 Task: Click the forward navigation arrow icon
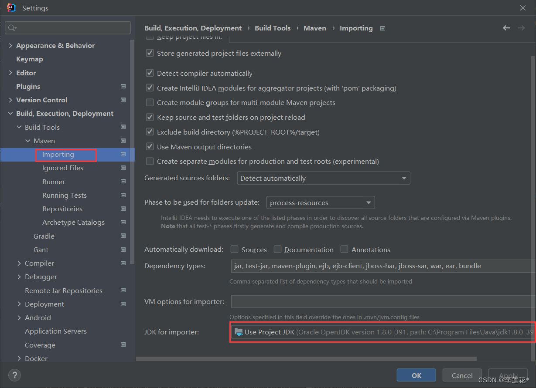pyautogui.click(x=521, y=28)
